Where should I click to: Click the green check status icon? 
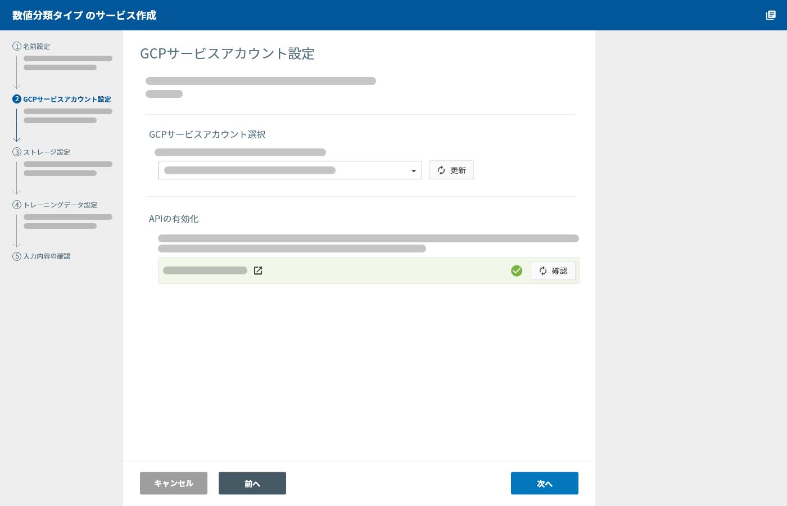(517, 271)
